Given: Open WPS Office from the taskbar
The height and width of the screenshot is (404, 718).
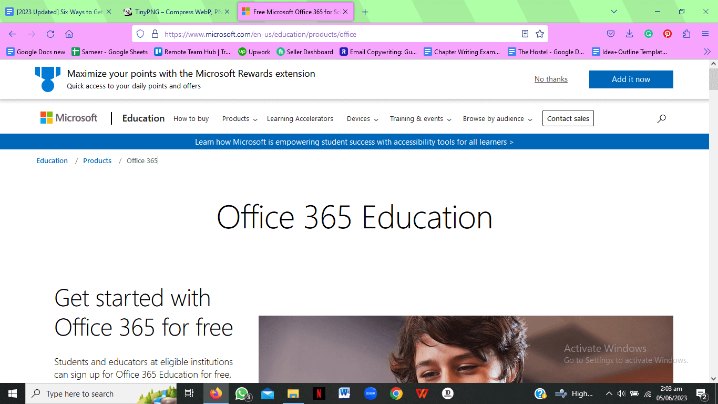Looking at the screenshot, I should (x=422, y=393).
